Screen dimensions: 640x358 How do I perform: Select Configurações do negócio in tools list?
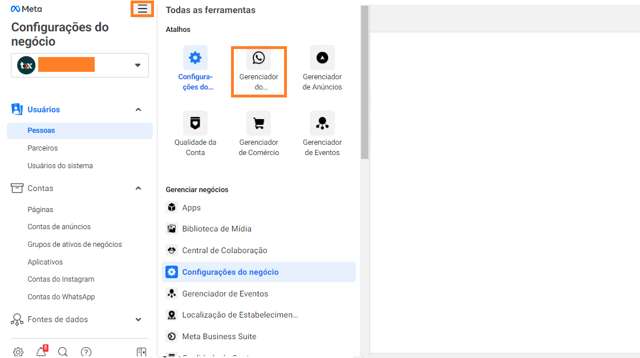(259, 272)
